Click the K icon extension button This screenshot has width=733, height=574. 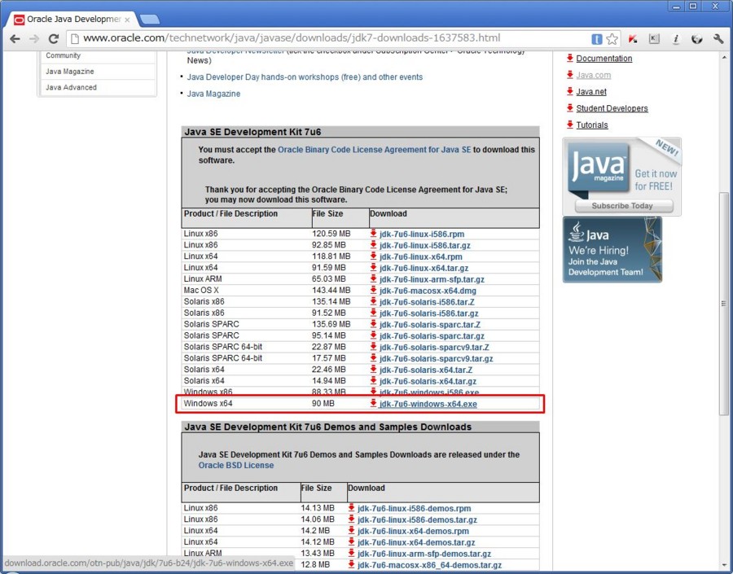pyautogui.click(x=655, y=39)
